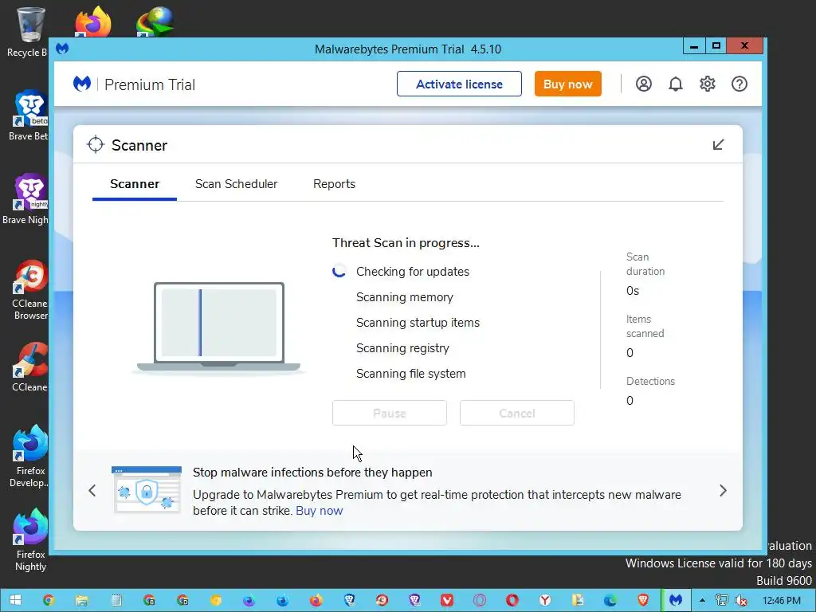Open File Explorer from the taskbar

[x=82, y=600]
